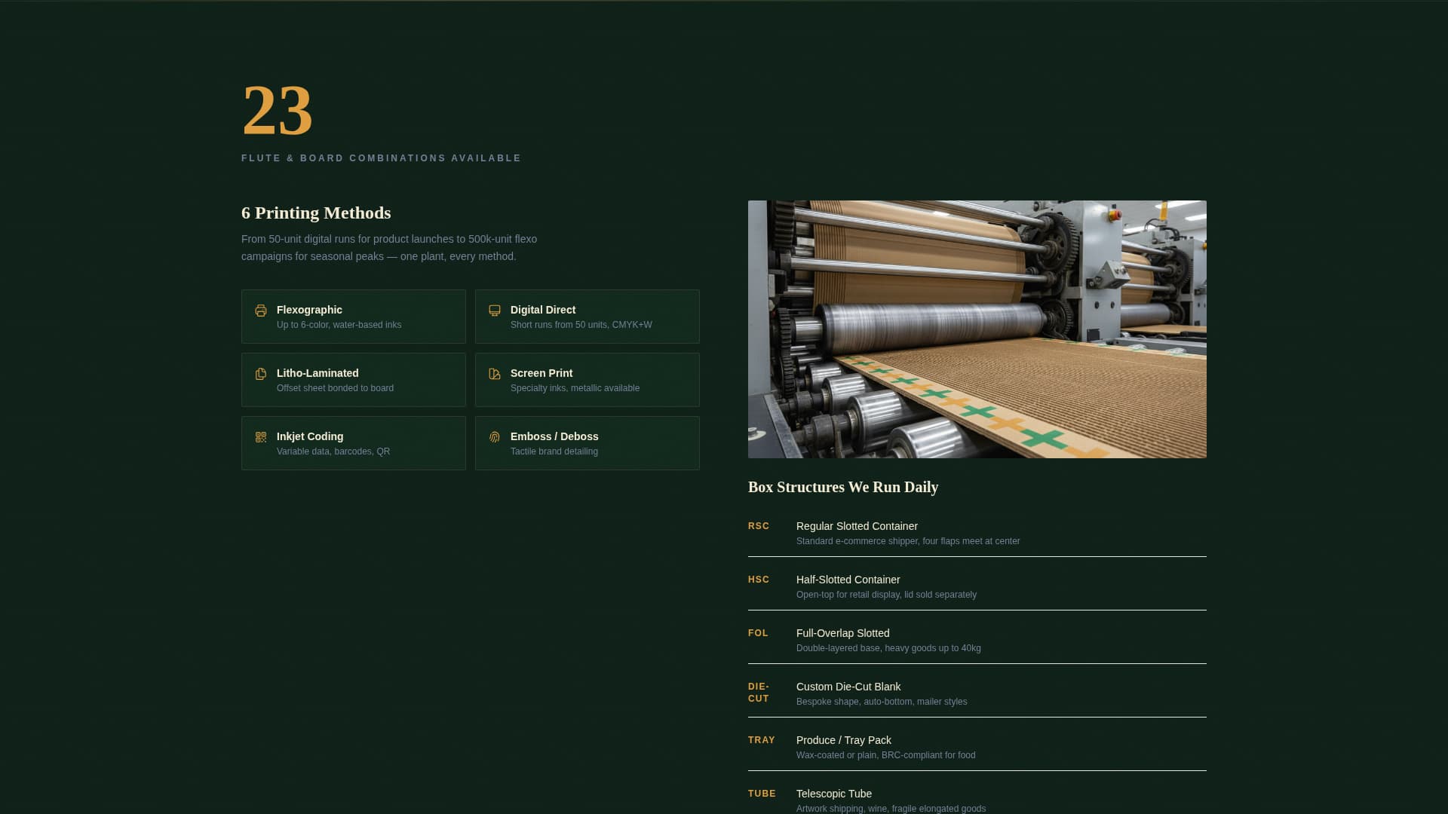Click the Box Structures We Run Daily heading
Screen dimensions: 1448x814
point(842,487)
